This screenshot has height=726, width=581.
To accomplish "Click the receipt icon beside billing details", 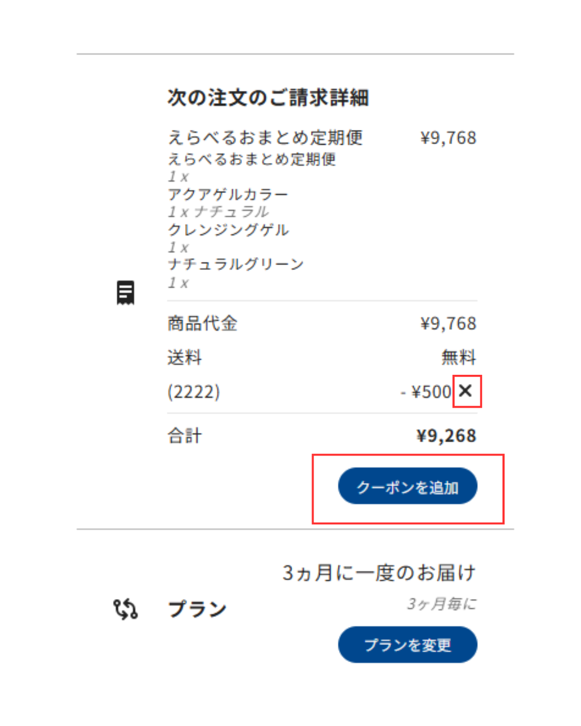I will tap(125, 293).
